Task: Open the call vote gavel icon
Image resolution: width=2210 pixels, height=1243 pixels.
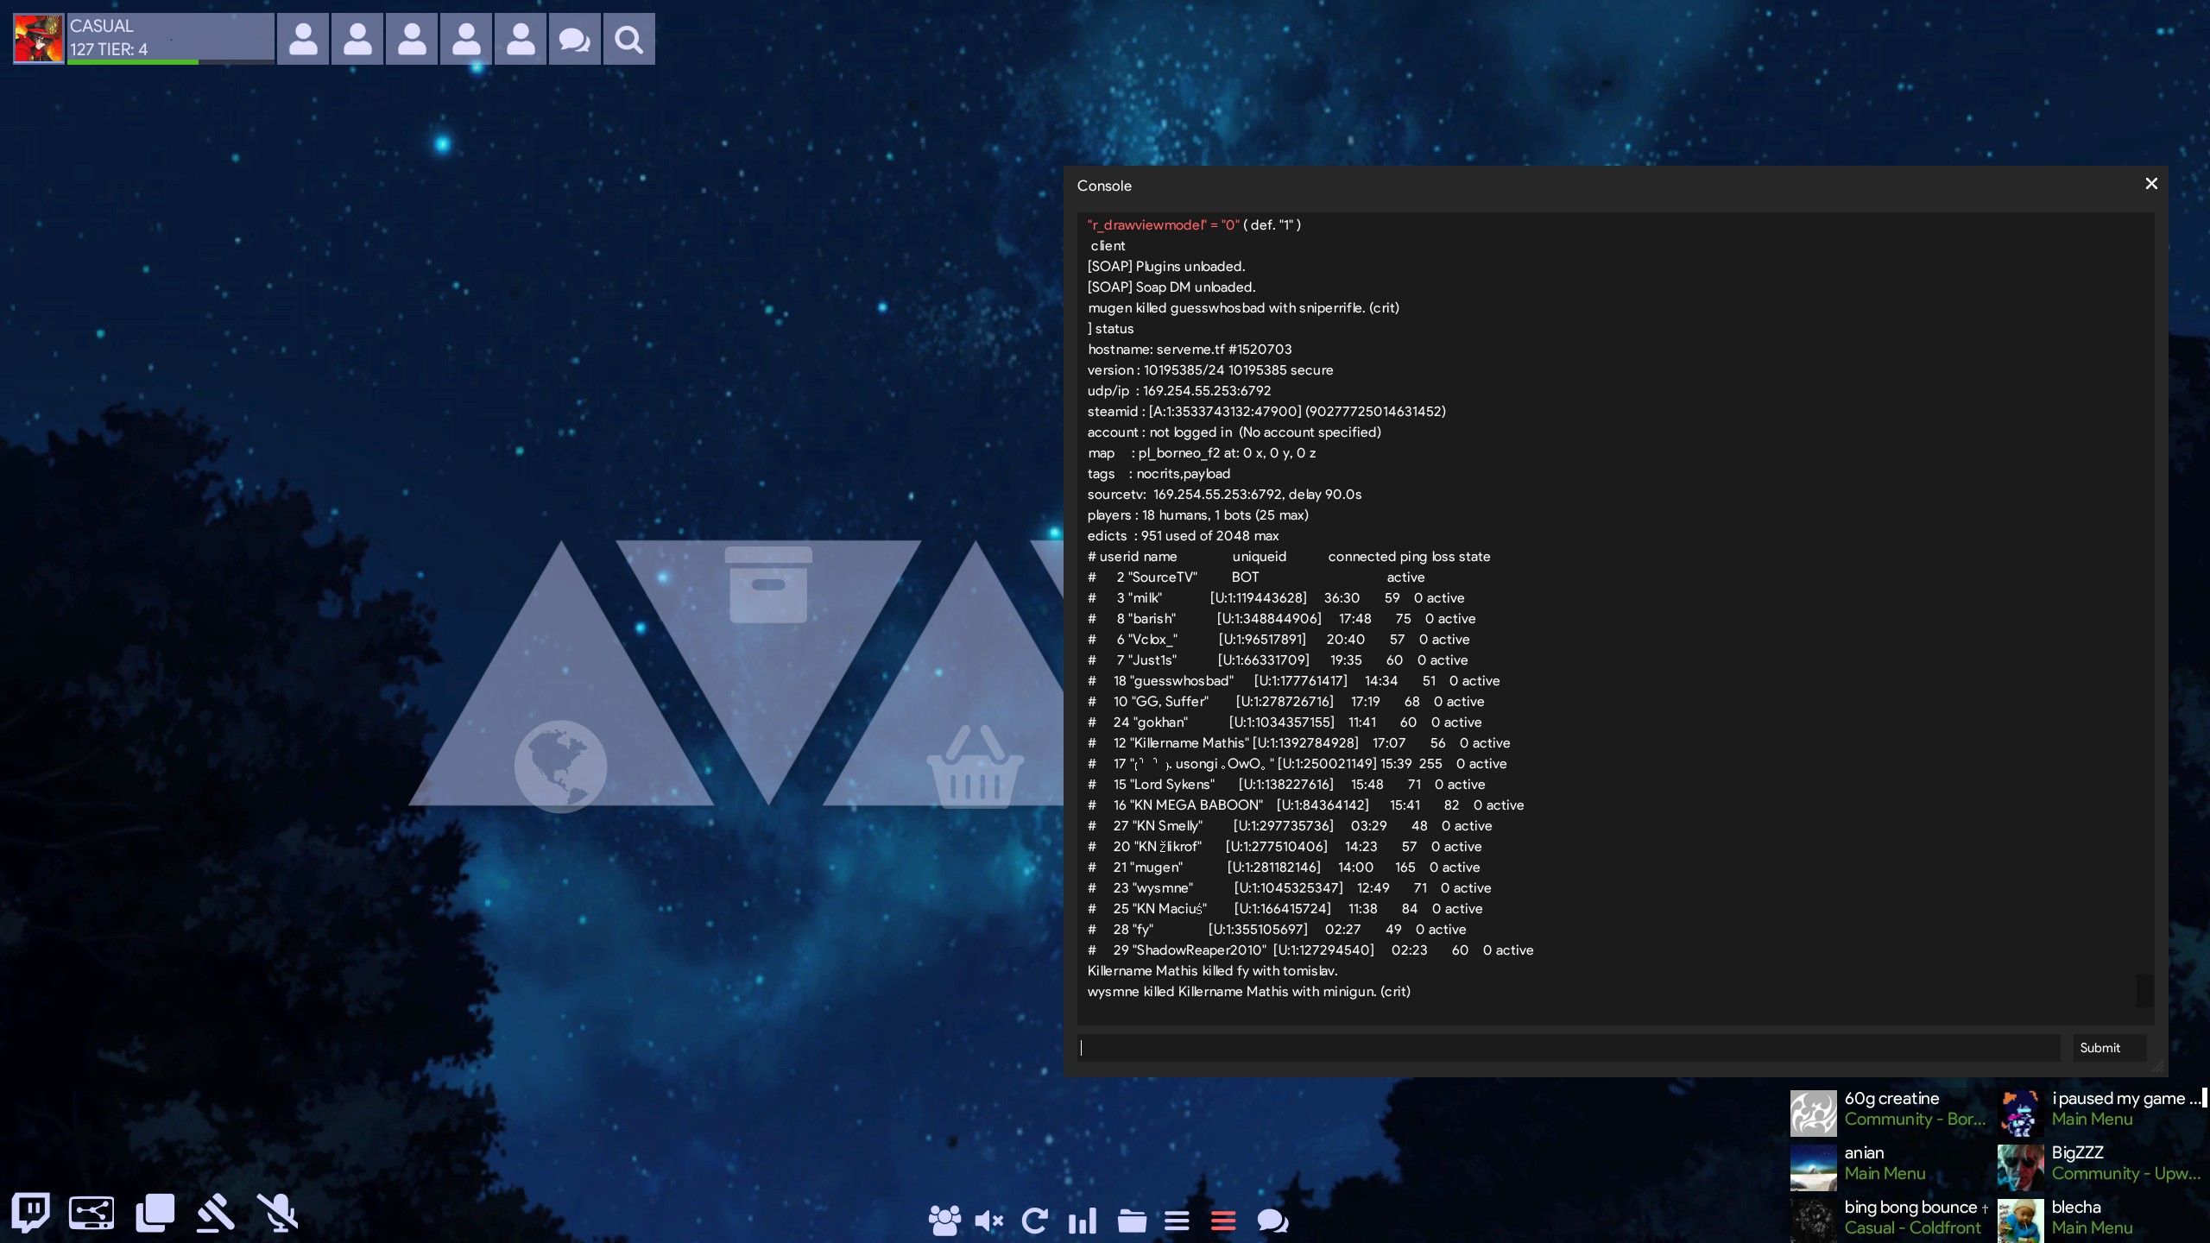Action: click(x=215, y=1213)
